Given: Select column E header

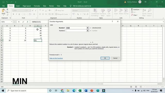Looking at the screenshot, I should [38, 26].
